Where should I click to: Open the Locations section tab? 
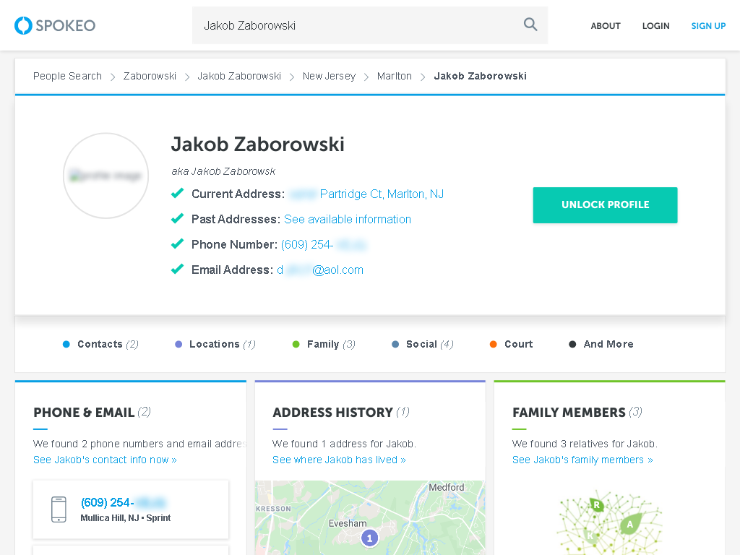pos(215,344)
